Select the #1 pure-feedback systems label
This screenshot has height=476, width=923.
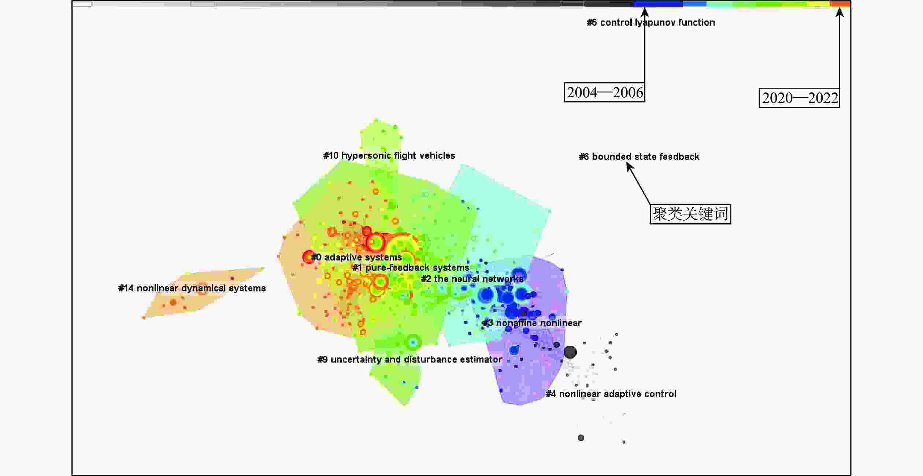[x=411, y=267]
